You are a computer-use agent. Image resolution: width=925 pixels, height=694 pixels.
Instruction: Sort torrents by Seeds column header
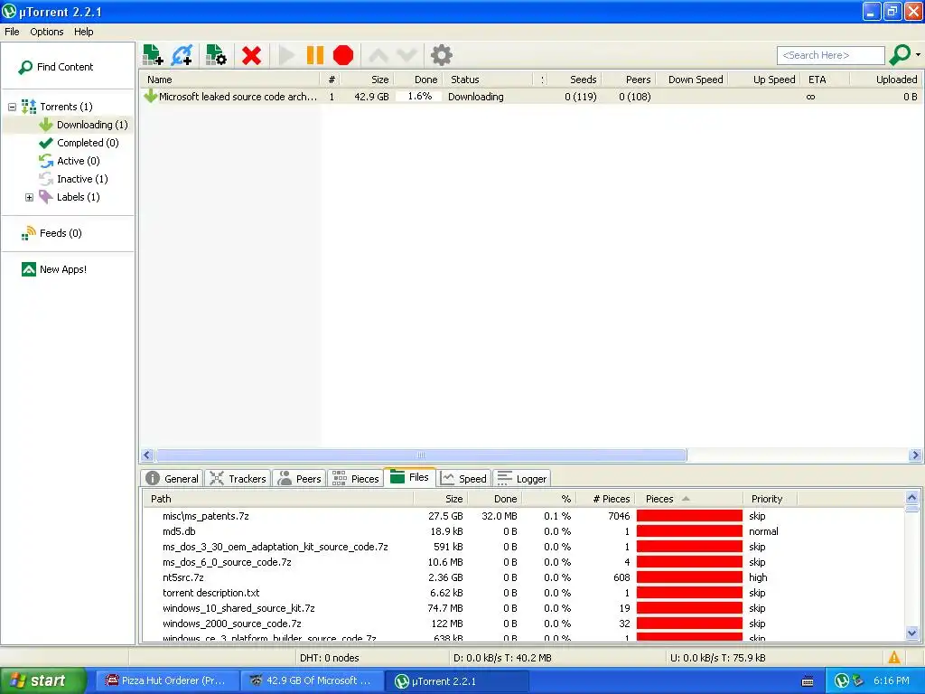click(583, 80)
